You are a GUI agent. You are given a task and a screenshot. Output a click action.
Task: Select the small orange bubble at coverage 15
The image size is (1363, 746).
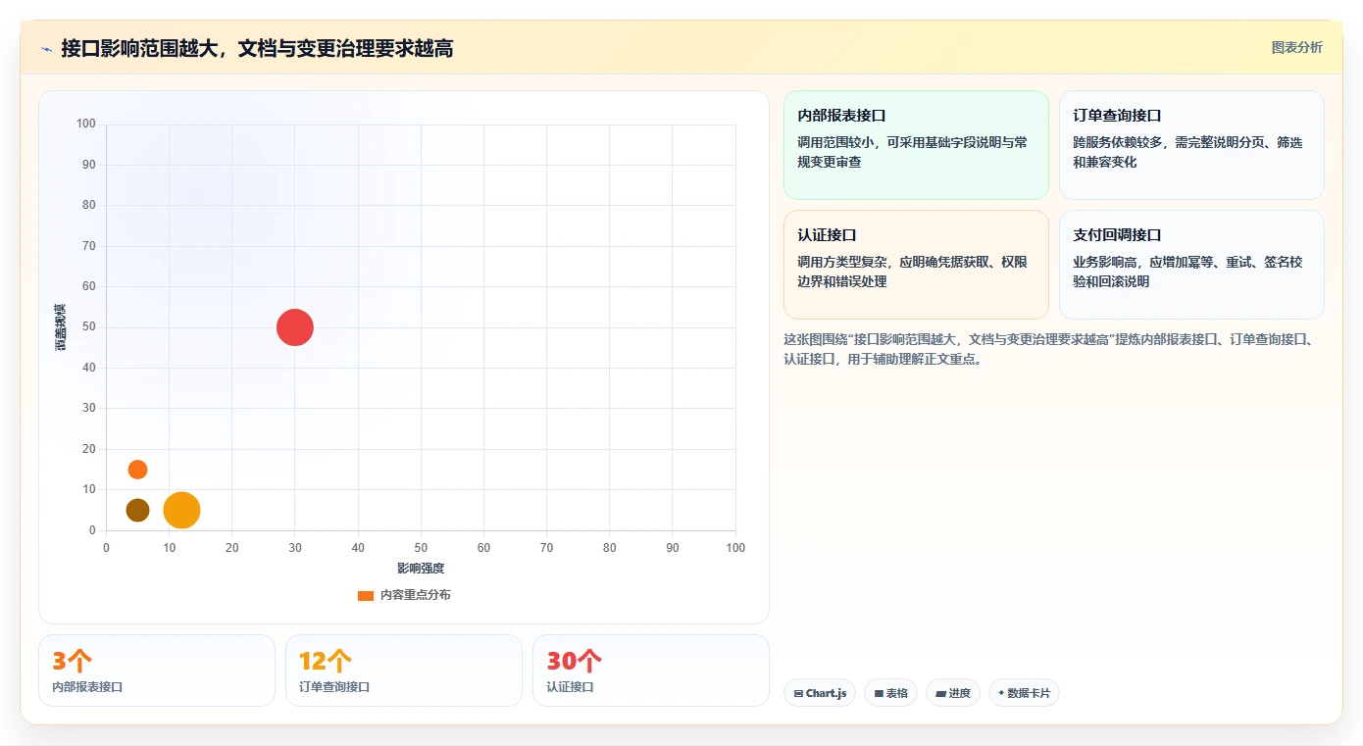pos(137,470)
